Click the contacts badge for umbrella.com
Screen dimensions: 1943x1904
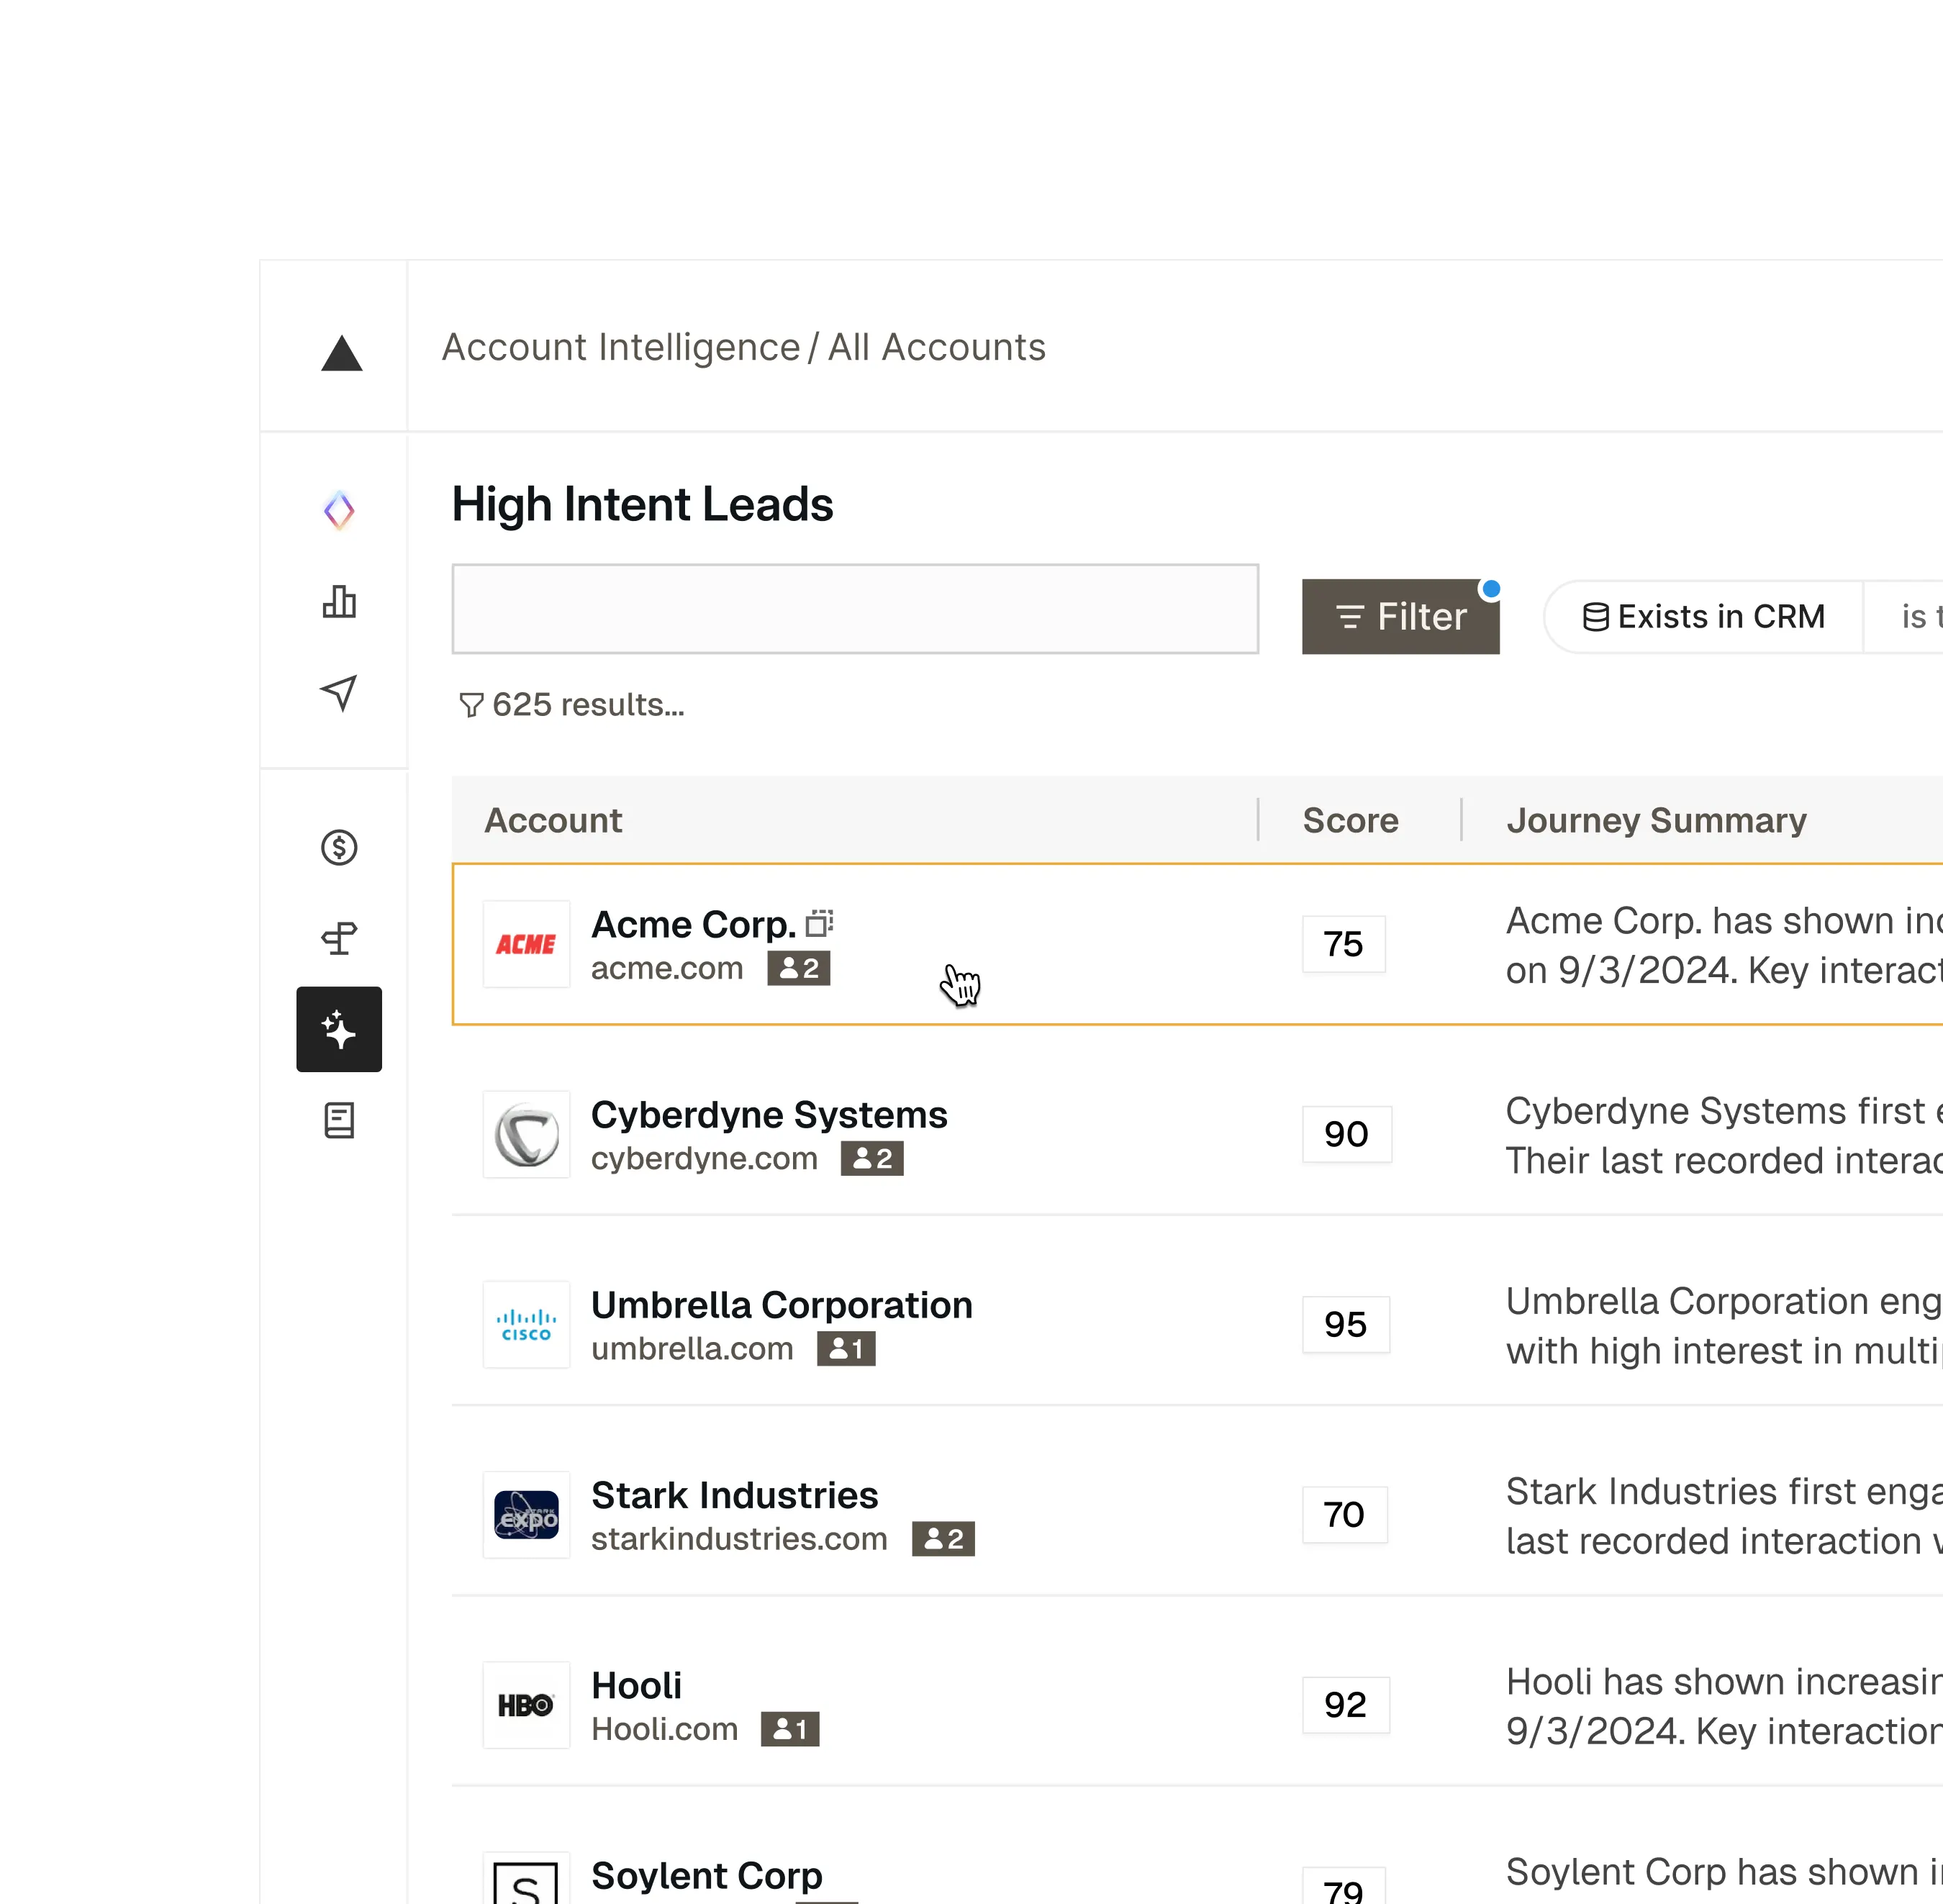[x=846, y=1348]
